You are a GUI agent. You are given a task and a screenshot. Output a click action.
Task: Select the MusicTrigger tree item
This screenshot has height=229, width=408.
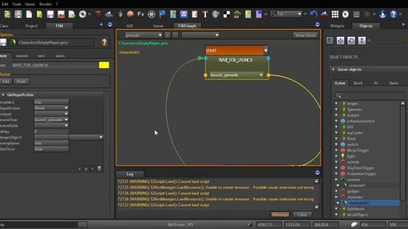(x=358, y=150)
